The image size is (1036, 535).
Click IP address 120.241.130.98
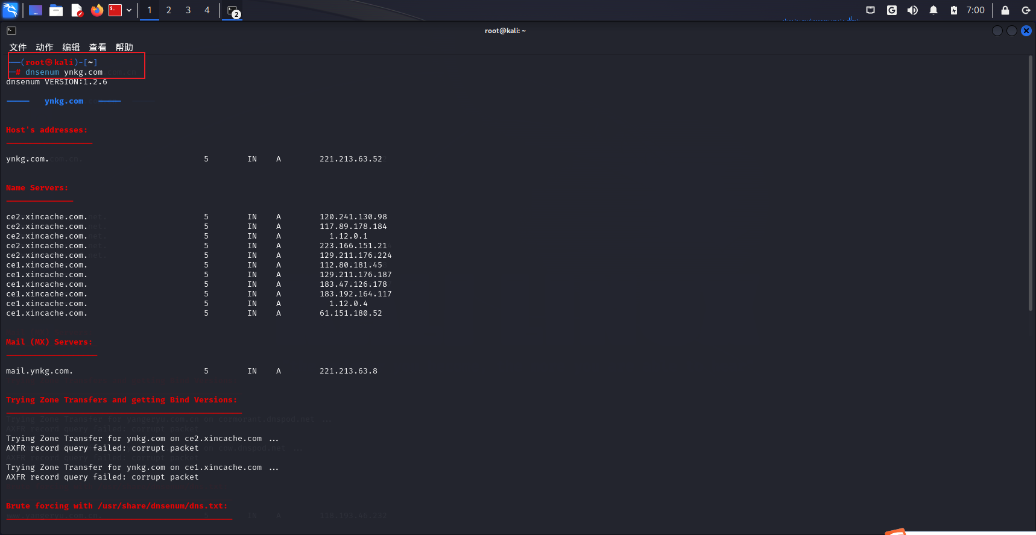click(353, 217)
